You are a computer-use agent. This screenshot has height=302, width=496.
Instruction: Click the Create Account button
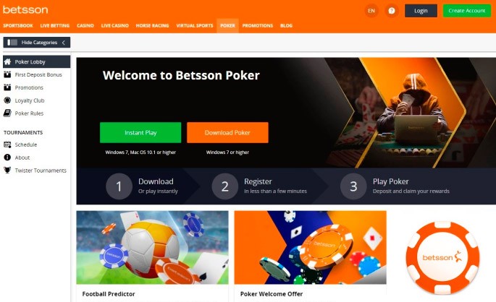pyautogui.click(x=467, y=11)
